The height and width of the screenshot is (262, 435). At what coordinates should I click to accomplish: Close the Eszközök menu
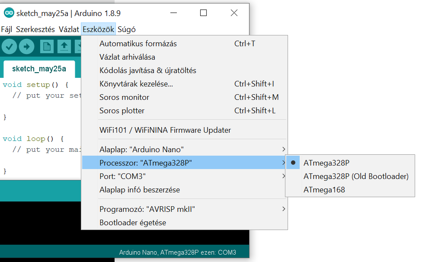click(98, 29)
